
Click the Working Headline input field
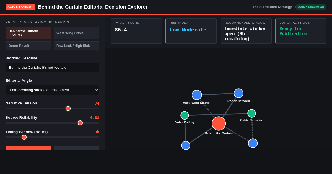(52, 67)
